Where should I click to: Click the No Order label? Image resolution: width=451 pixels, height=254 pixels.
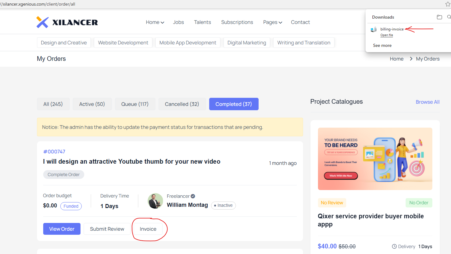[419, 203]
